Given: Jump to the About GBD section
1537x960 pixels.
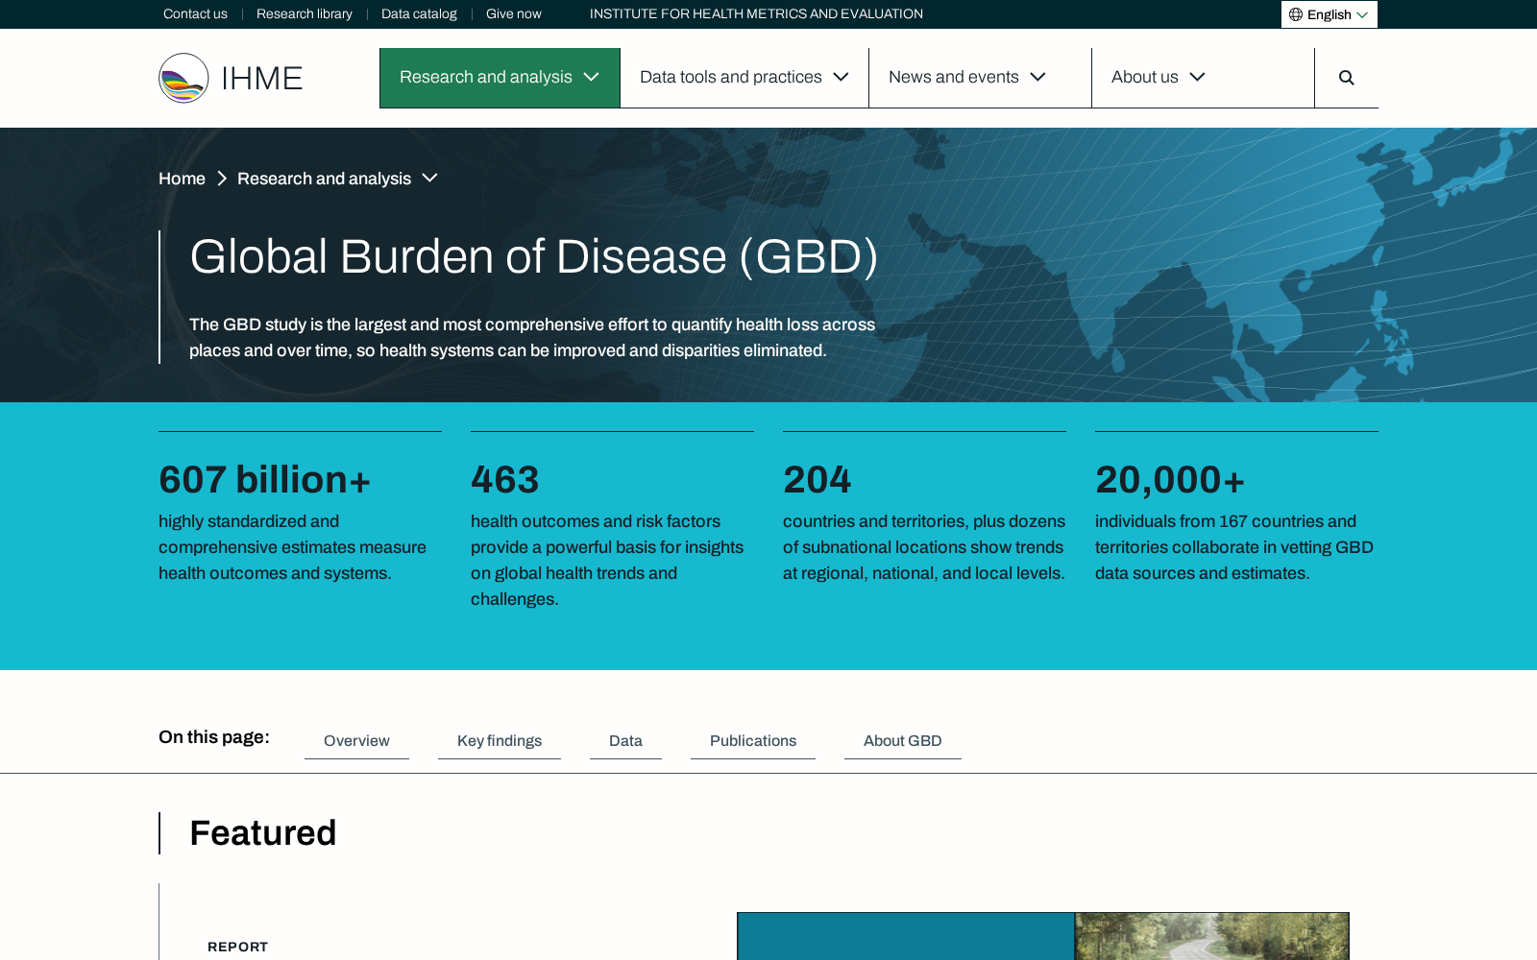Looking at the screenshot, I should (x=903, y=741).
